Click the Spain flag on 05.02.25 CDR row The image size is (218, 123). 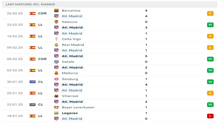click(x=32, y=59)
